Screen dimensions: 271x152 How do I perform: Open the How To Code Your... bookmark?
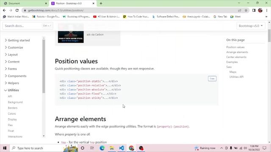[x=136, y=16]
